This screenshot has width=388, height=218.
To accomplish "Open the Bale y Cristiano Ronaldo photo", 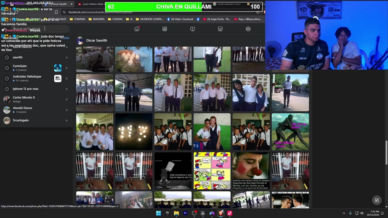I will click(290, 200).
